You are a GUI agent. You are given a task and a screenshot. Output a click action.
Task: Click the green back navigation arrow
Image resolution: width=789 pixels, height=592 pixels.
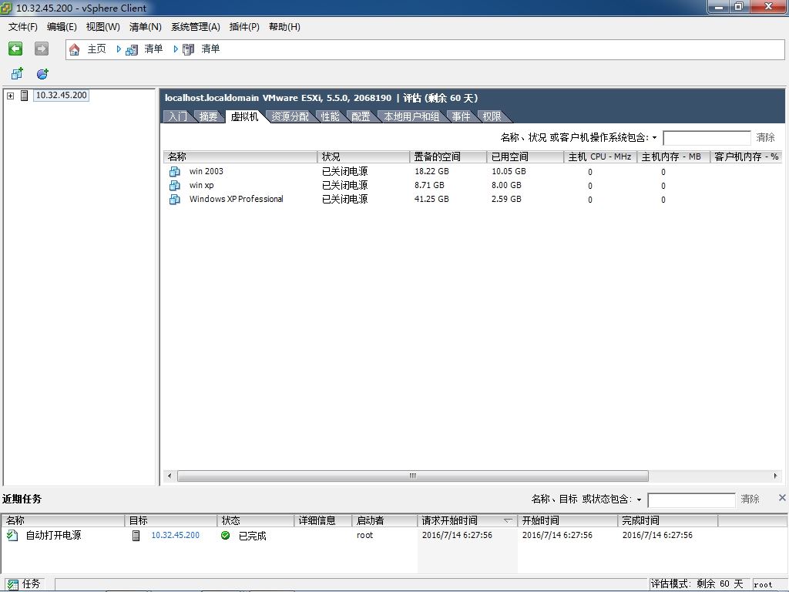pos(15,49)
